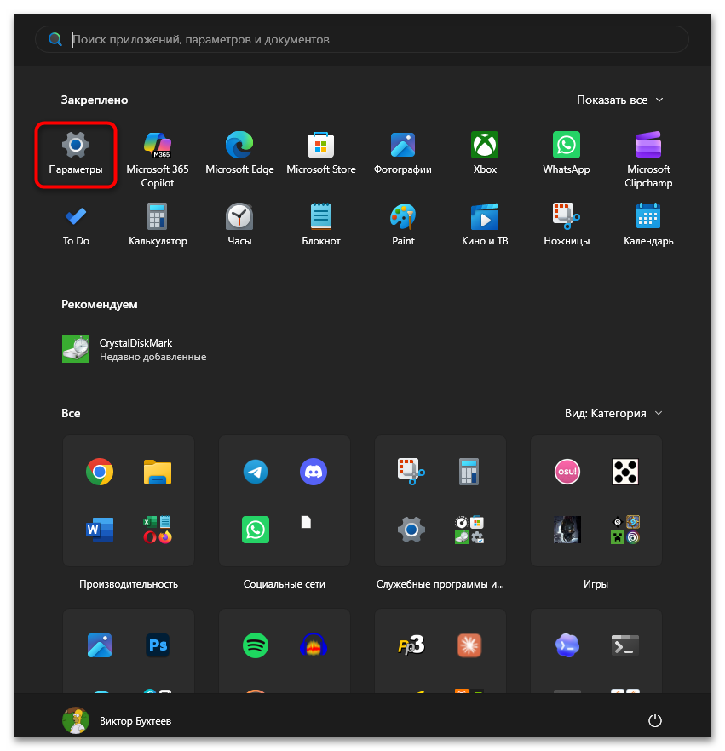Launch osu! in Игры group

coord(567,472)
